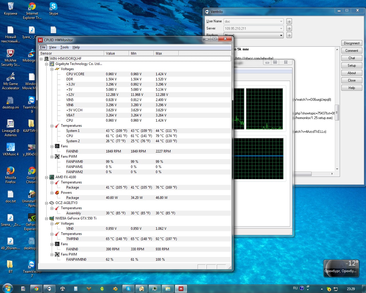
Task: Click the Disconnect button in Ventrilo
Action: [352, 43]
